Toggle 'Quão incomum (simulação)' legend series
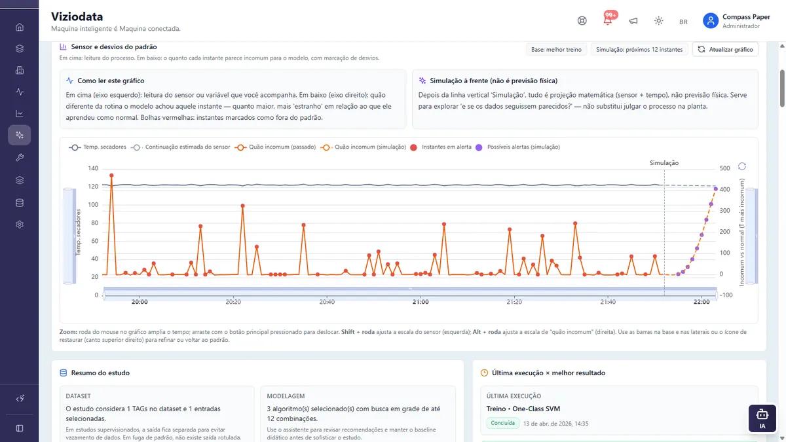Image resolution: width=786 pixels, height=442 pixels. tap(364, 147)
